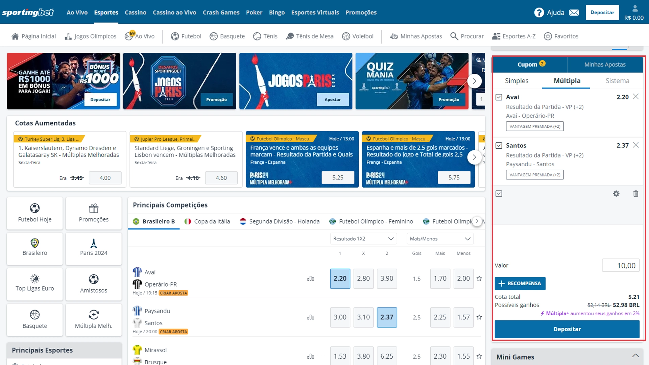Clear bet slip using trash icon
This screenshot has width=649, height=365.
(635, 194)
